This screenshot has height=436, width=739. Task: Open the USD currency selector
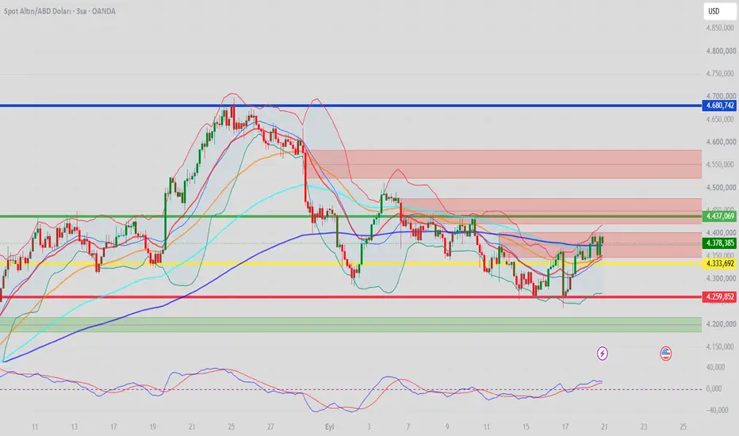click(719, 11)
